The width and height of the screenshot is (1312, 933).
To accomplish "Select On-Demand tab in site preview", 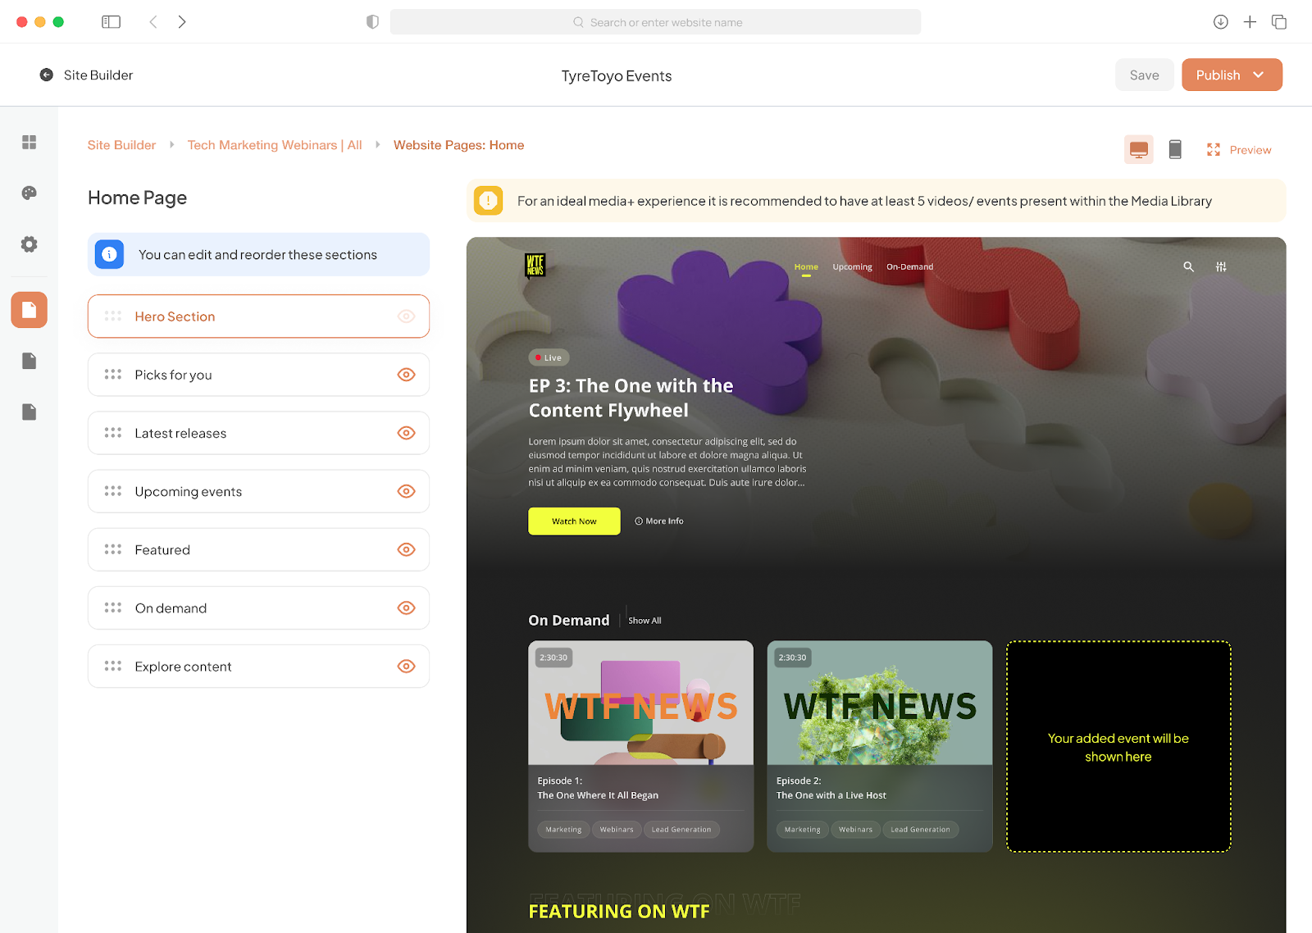I will pos(909,266).
